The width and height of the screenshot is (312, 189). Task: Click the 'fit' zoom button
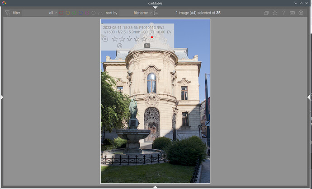tap(147, 46)
